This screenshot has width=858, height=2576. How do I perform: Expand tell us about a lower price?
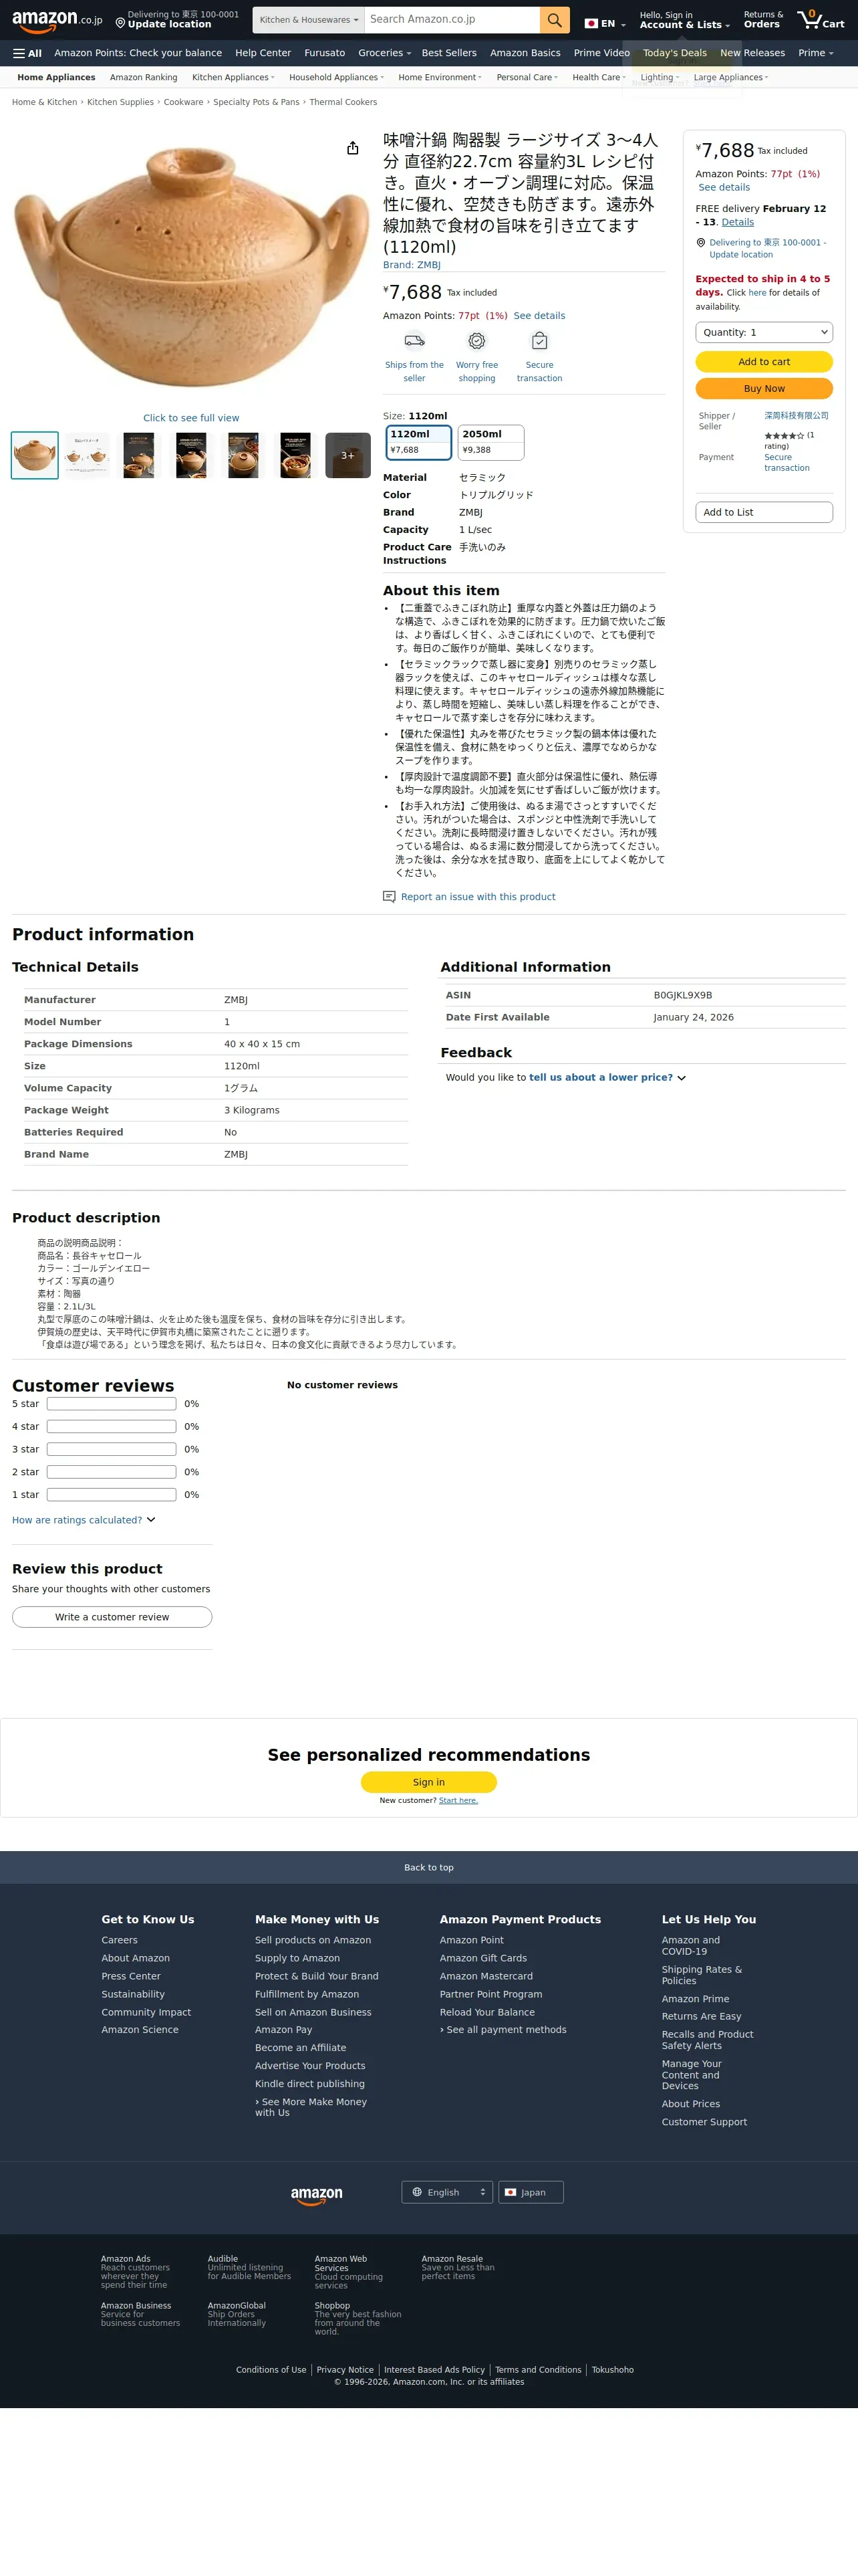click(x=607, y=1077)
